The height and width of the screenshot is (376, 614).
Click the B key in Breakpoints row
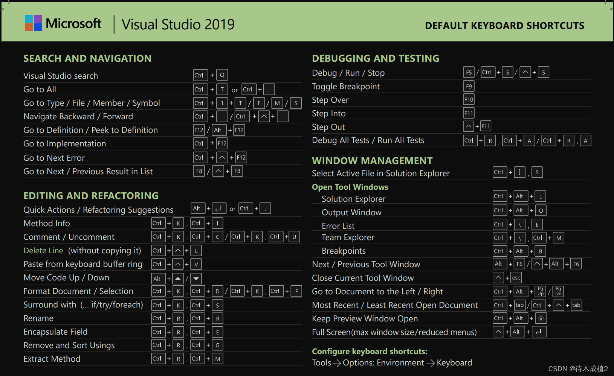click(x=541, y=251)
